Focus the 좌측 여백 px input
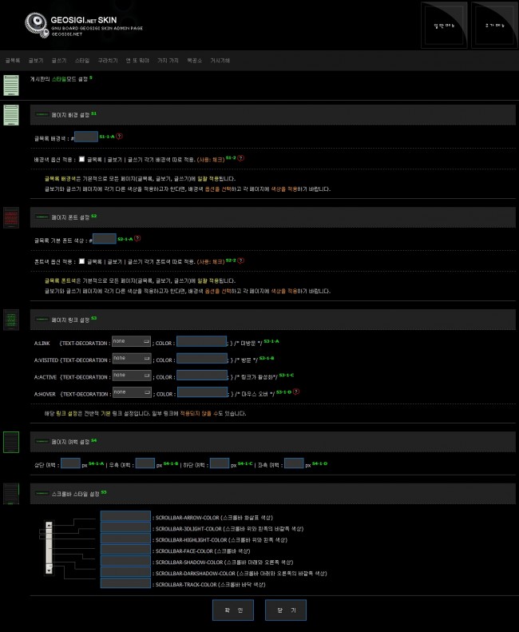519x632 pixels. (294, 463)
